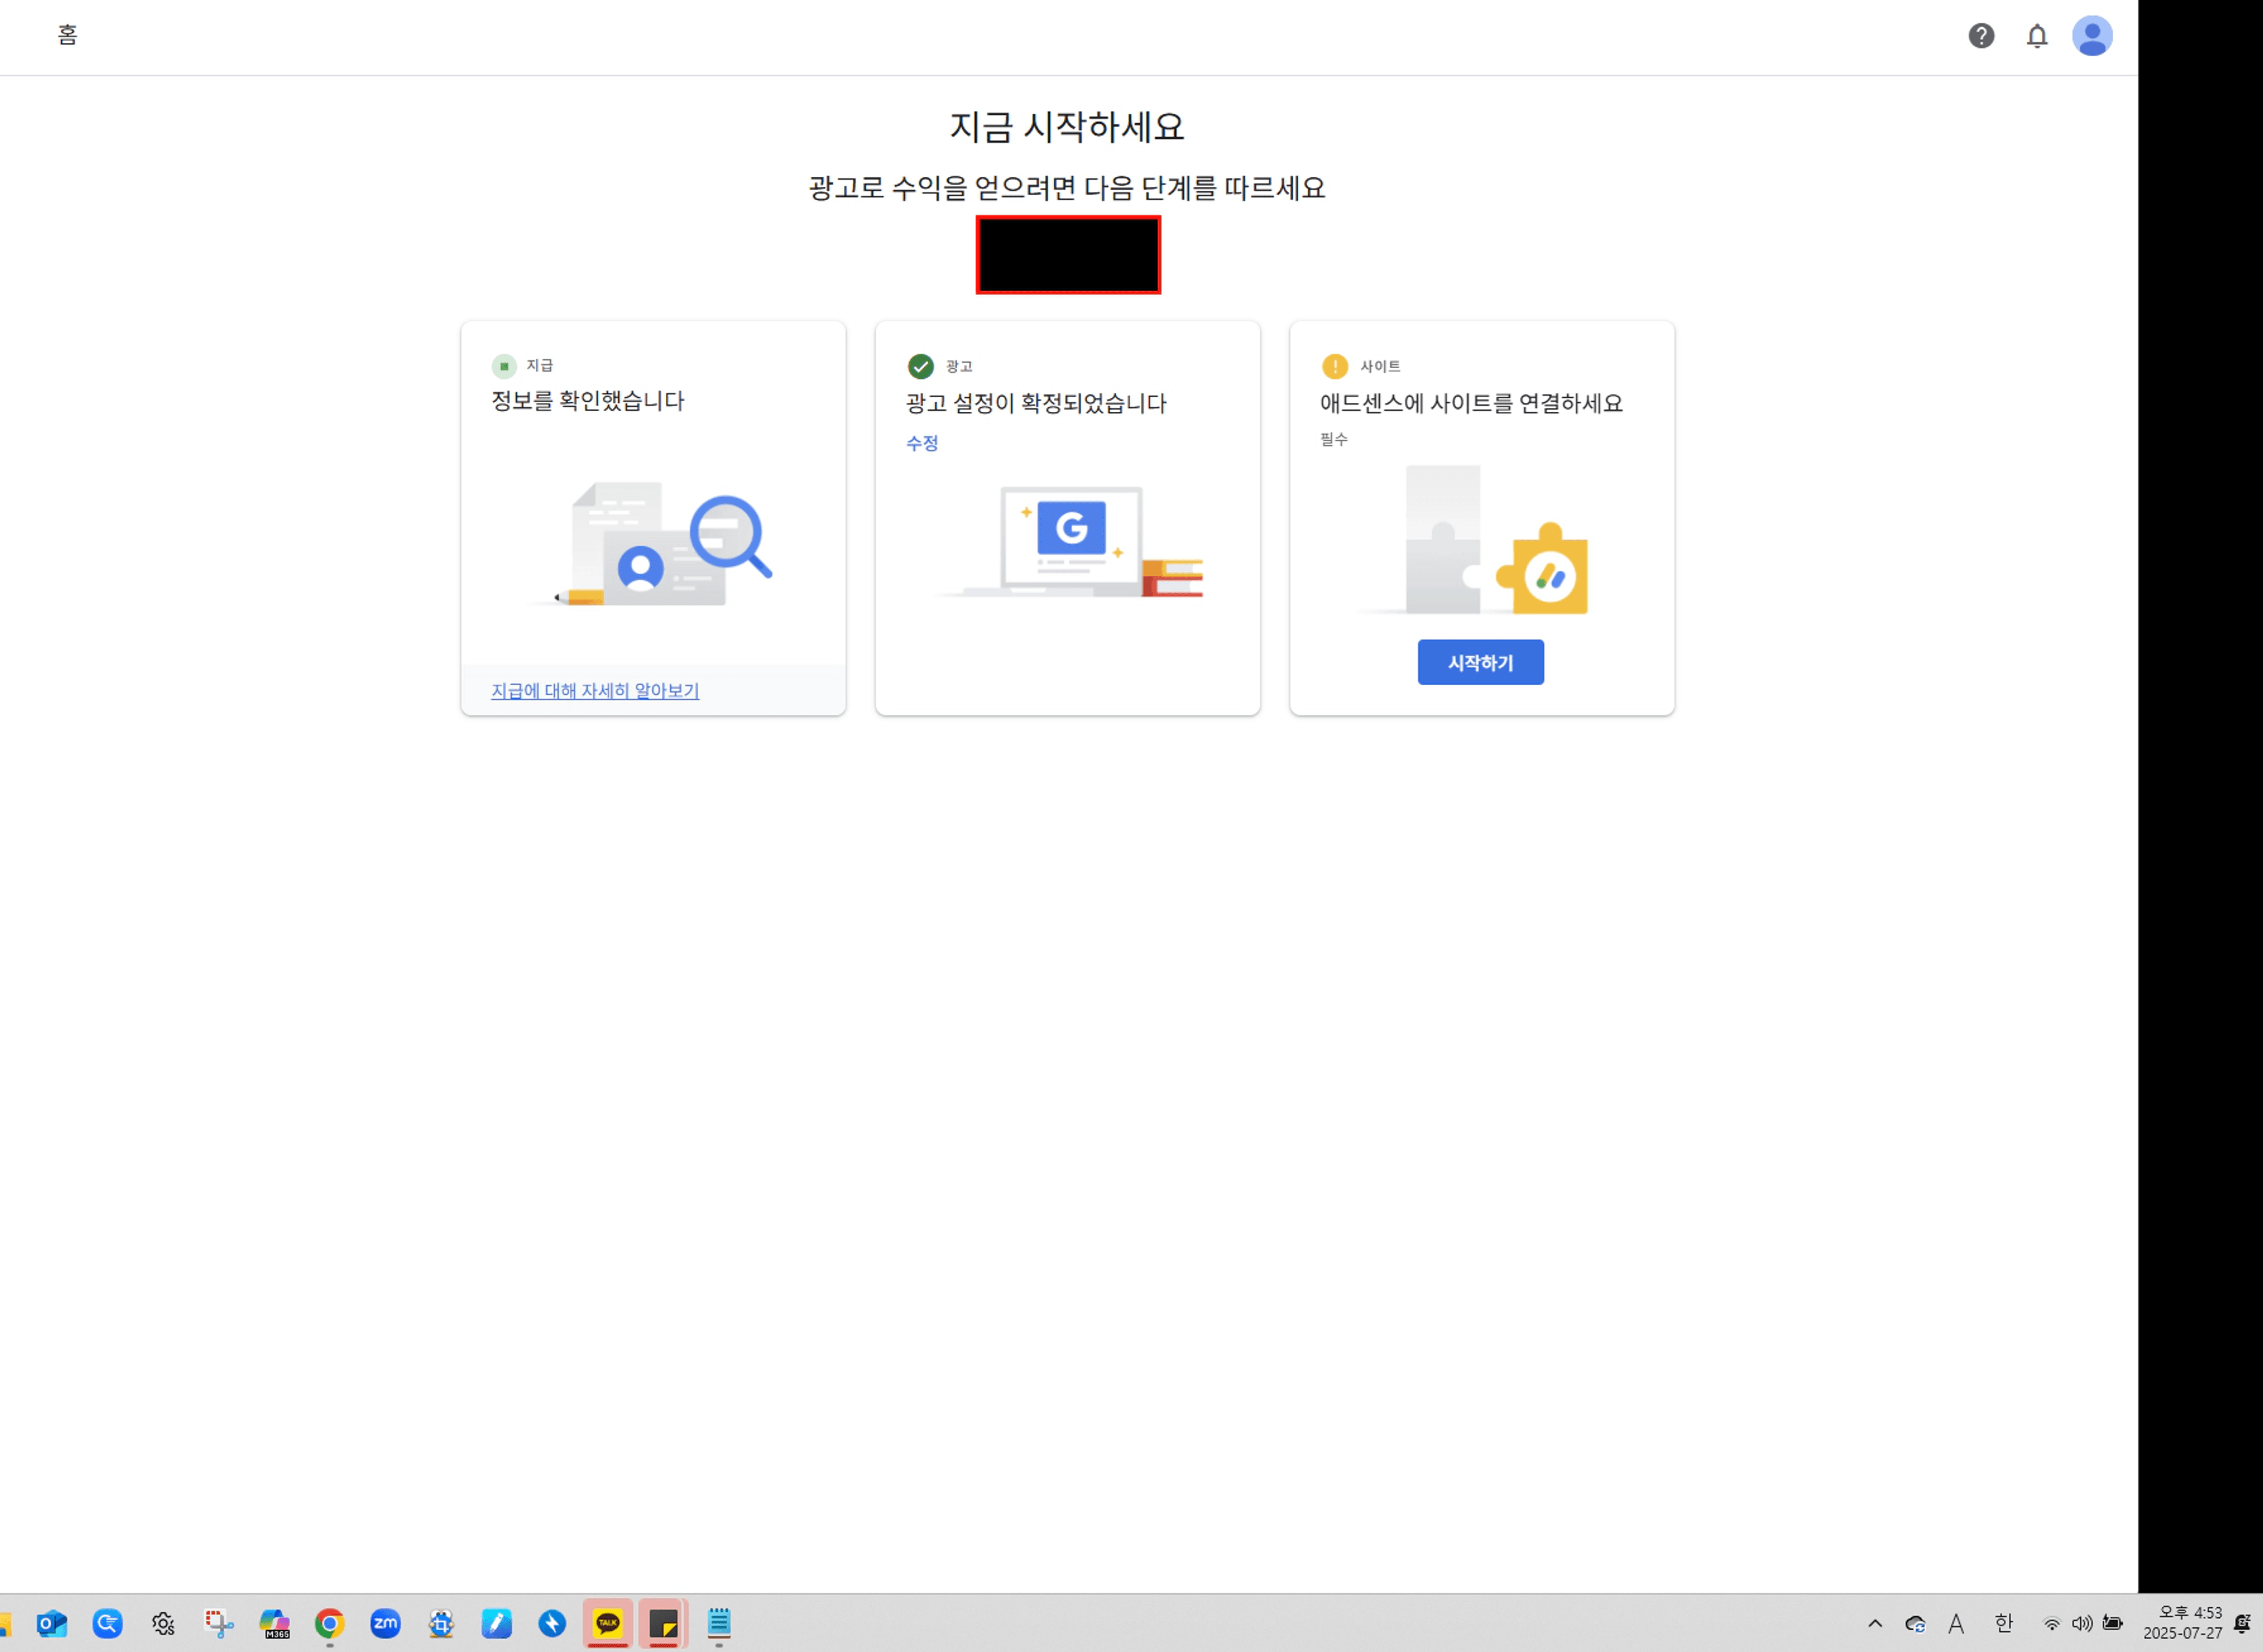Click the 지금 시작하세요 heading

click(x=1067, y=127)
